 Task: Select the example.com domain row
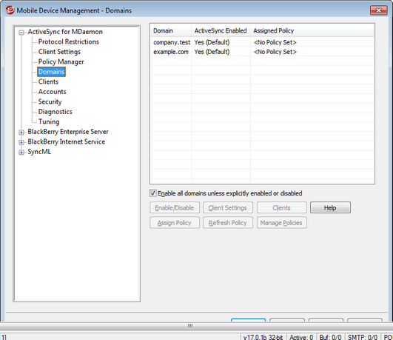coord(262,52)
